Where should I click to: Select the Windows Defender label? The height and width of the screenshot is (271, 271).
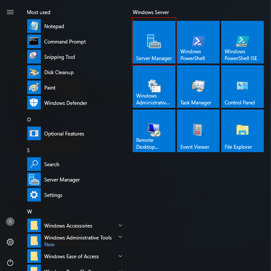66,103
